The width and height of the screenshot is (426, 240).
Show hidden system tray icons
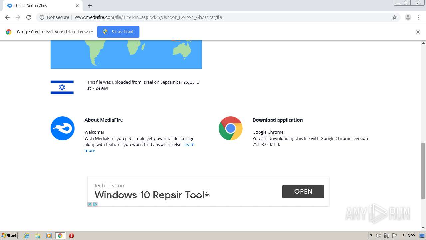pyautogui.click(x=371, y=236)
